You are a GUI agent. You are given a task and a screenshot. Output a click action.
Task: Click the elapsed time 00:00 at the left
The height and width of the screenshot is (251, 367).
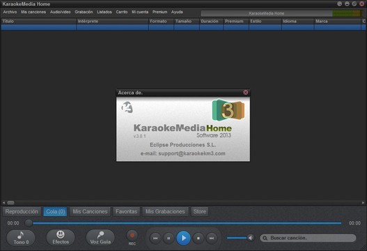tap(13, 223)
